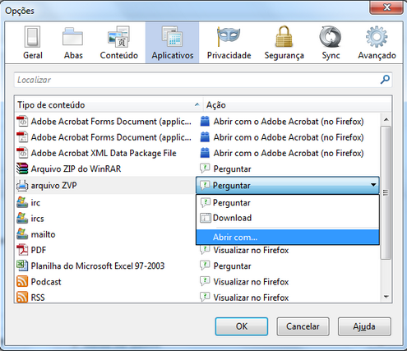The height and width of the screenshot is (351, 407).
Task: Sort by Tipo de conteúdo column header
Action: tap(109, 105)
